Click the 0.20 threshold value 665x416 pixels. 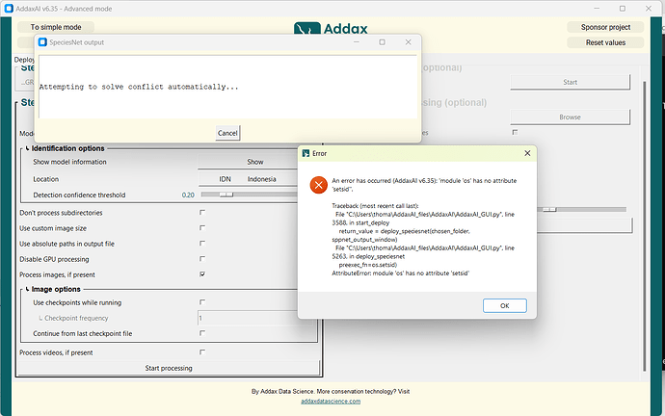188,195
